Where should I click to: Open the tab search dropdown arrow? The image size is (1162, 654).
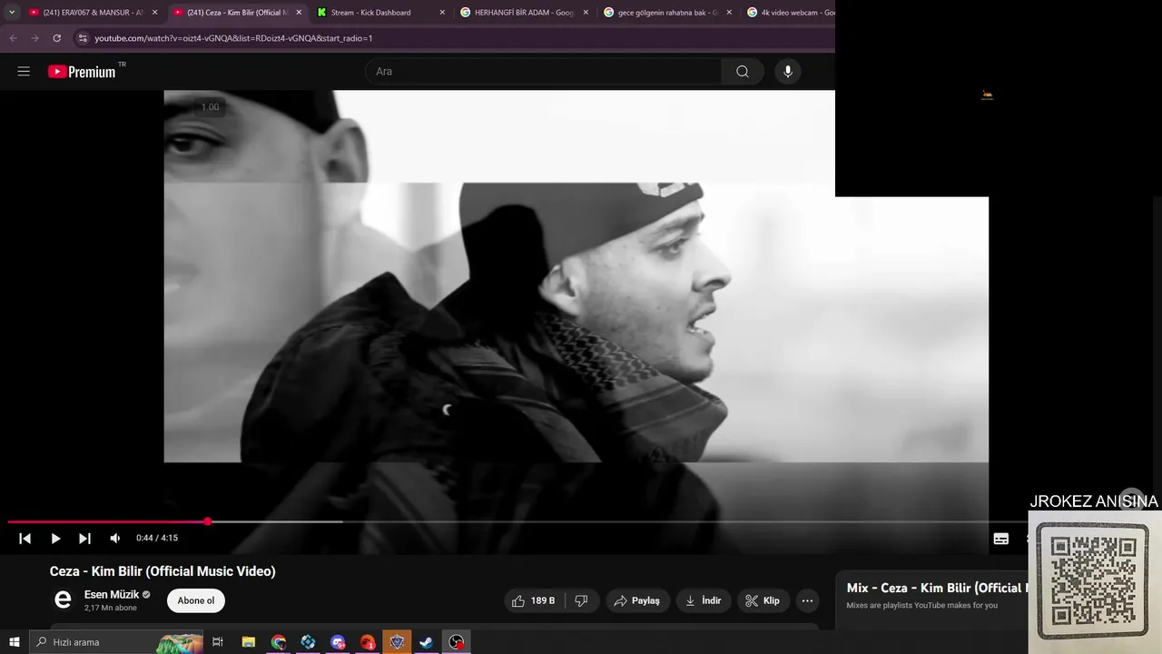[12, 13]
